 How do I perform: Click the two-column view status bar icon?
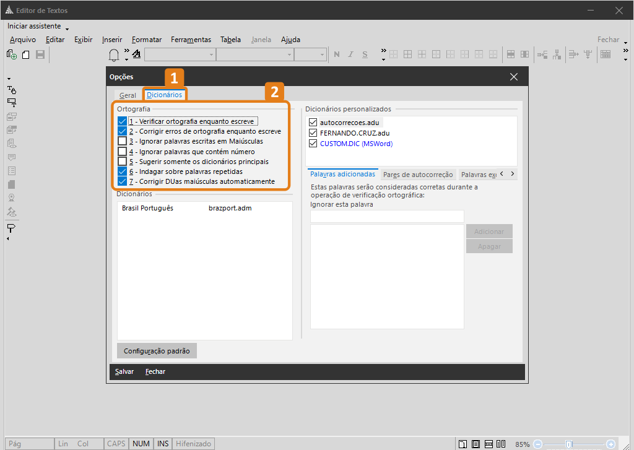[x=501, y=444]
